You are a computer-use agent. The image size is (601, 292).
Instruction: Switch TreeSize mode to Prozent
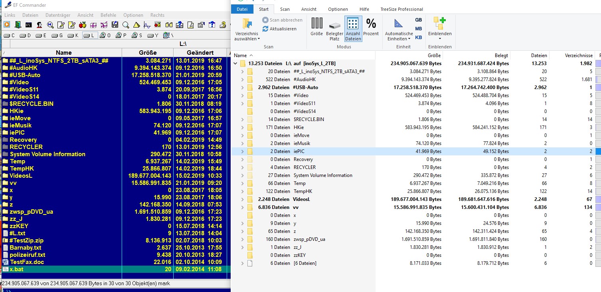pyautogui.click(x=371, y=27)
